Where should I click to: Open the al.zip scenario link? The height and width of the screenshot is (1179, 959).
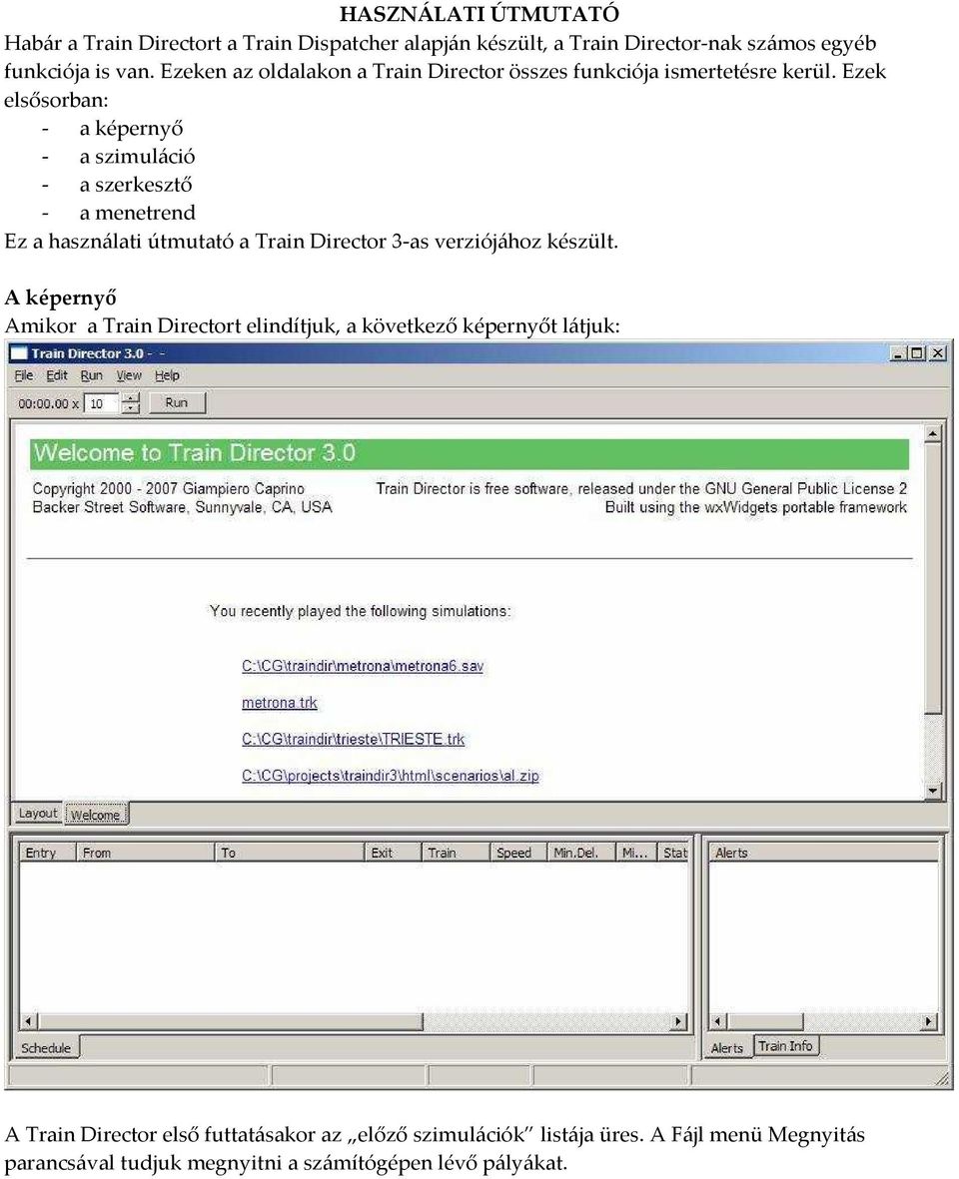pos(391,776)
